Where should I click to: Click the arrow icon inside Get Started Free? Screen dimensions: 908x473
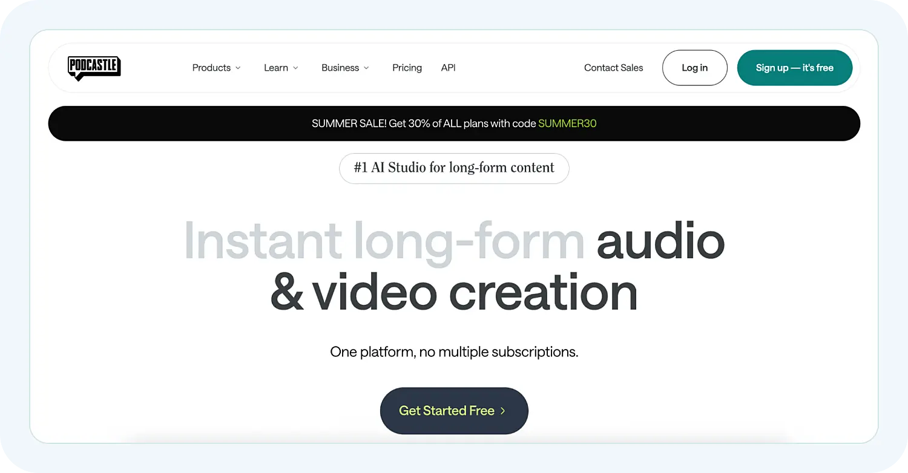click(x=502, y=411)
